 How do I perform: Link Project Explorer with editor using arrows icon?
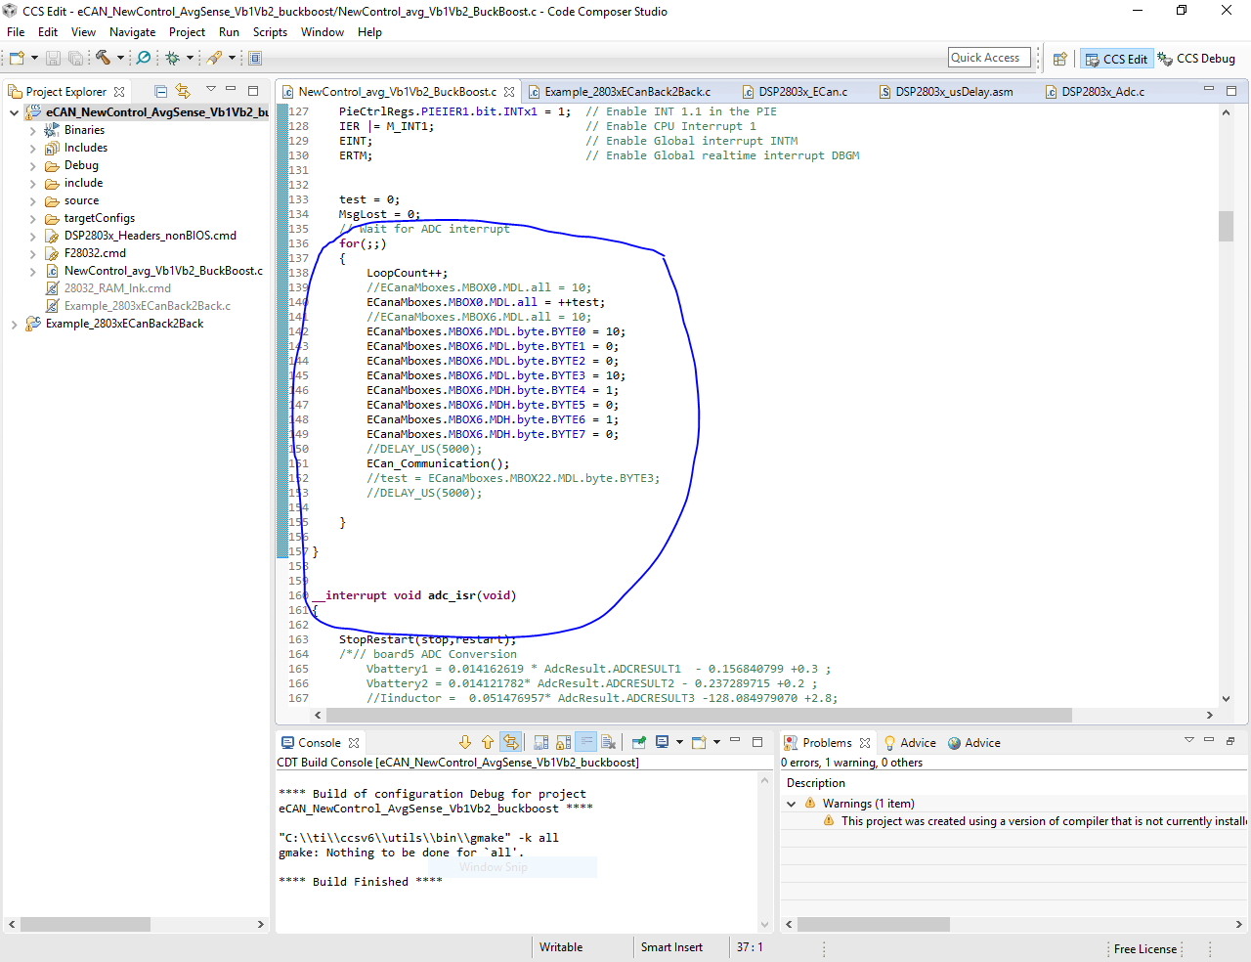click(183, 90)
